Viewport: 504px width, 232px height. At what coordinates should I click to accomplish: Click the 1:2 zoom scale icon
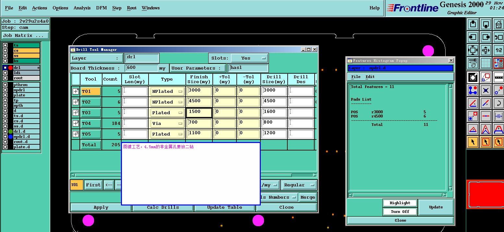(498, 50)
